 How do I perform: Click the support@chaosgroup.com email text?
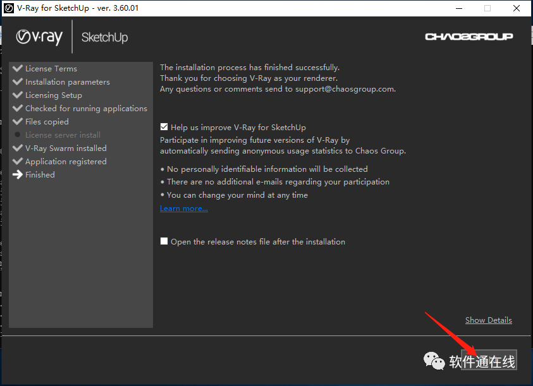[345, 89]
